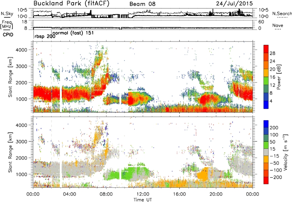Click the '1000' tick on the velocity panel
Screen dimensions: 292x202
tap(21, 174)
